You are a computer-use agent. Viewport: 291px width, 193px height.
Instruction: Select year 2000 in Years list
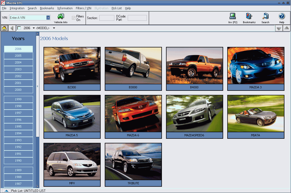tap(18, 90)
